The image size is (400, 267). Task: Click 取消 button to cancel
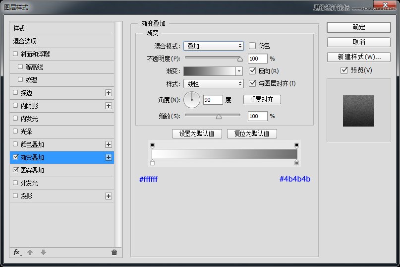pos(359,42)
